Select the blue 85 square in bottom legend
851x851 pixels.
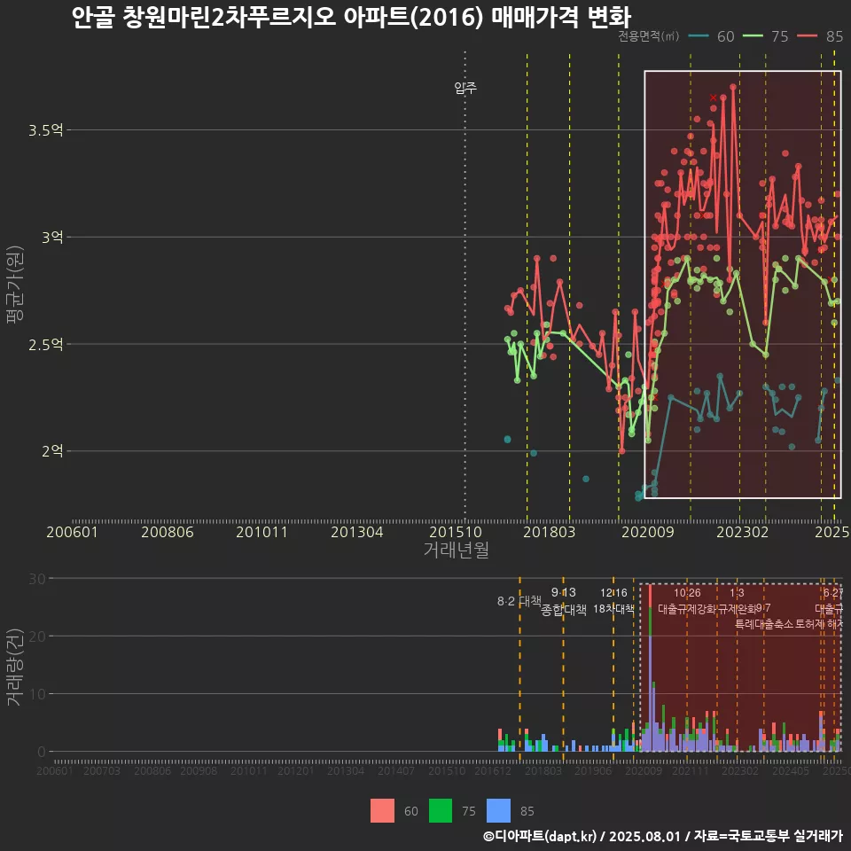tap(498, 811)
